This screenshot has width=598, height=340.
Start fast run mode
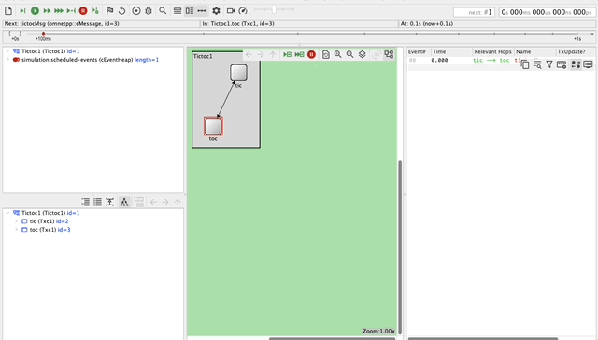pyautogui.click(x=47, y=10)
